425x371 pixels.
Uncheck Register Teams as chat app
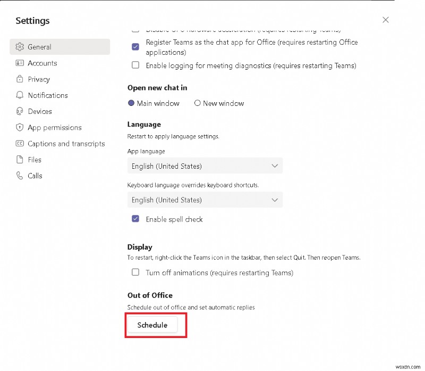click(x=135, y=47)
